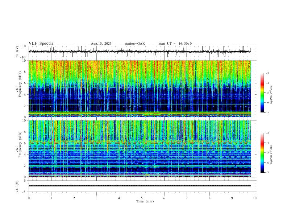
Task: Click the "9" tick on the Time axis
Action: (x=232, y=198)
